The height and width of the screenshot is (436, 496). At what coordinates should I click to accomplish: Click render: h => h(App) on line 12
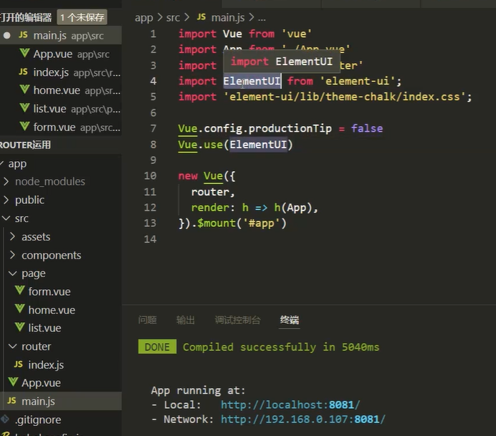pyautogui.click(x=252, y=208)
